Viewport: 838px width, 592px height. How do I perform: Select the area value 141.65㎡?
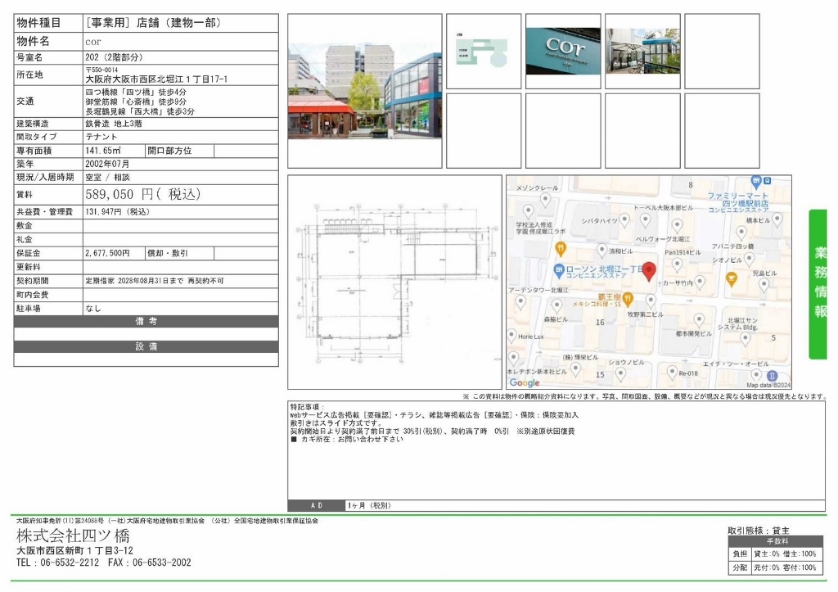coord(103,151)
